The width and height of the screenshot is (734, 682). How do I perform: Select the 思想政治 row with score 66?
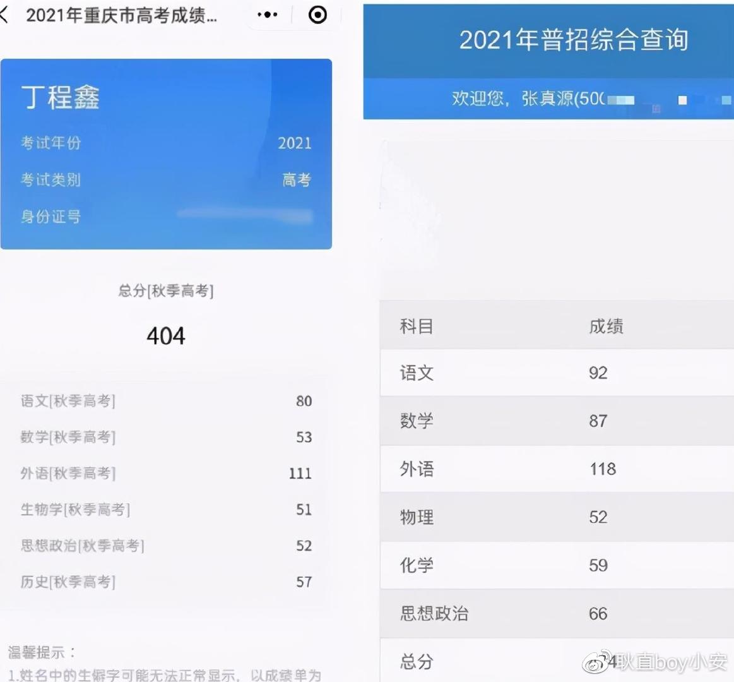coord(555,614)
